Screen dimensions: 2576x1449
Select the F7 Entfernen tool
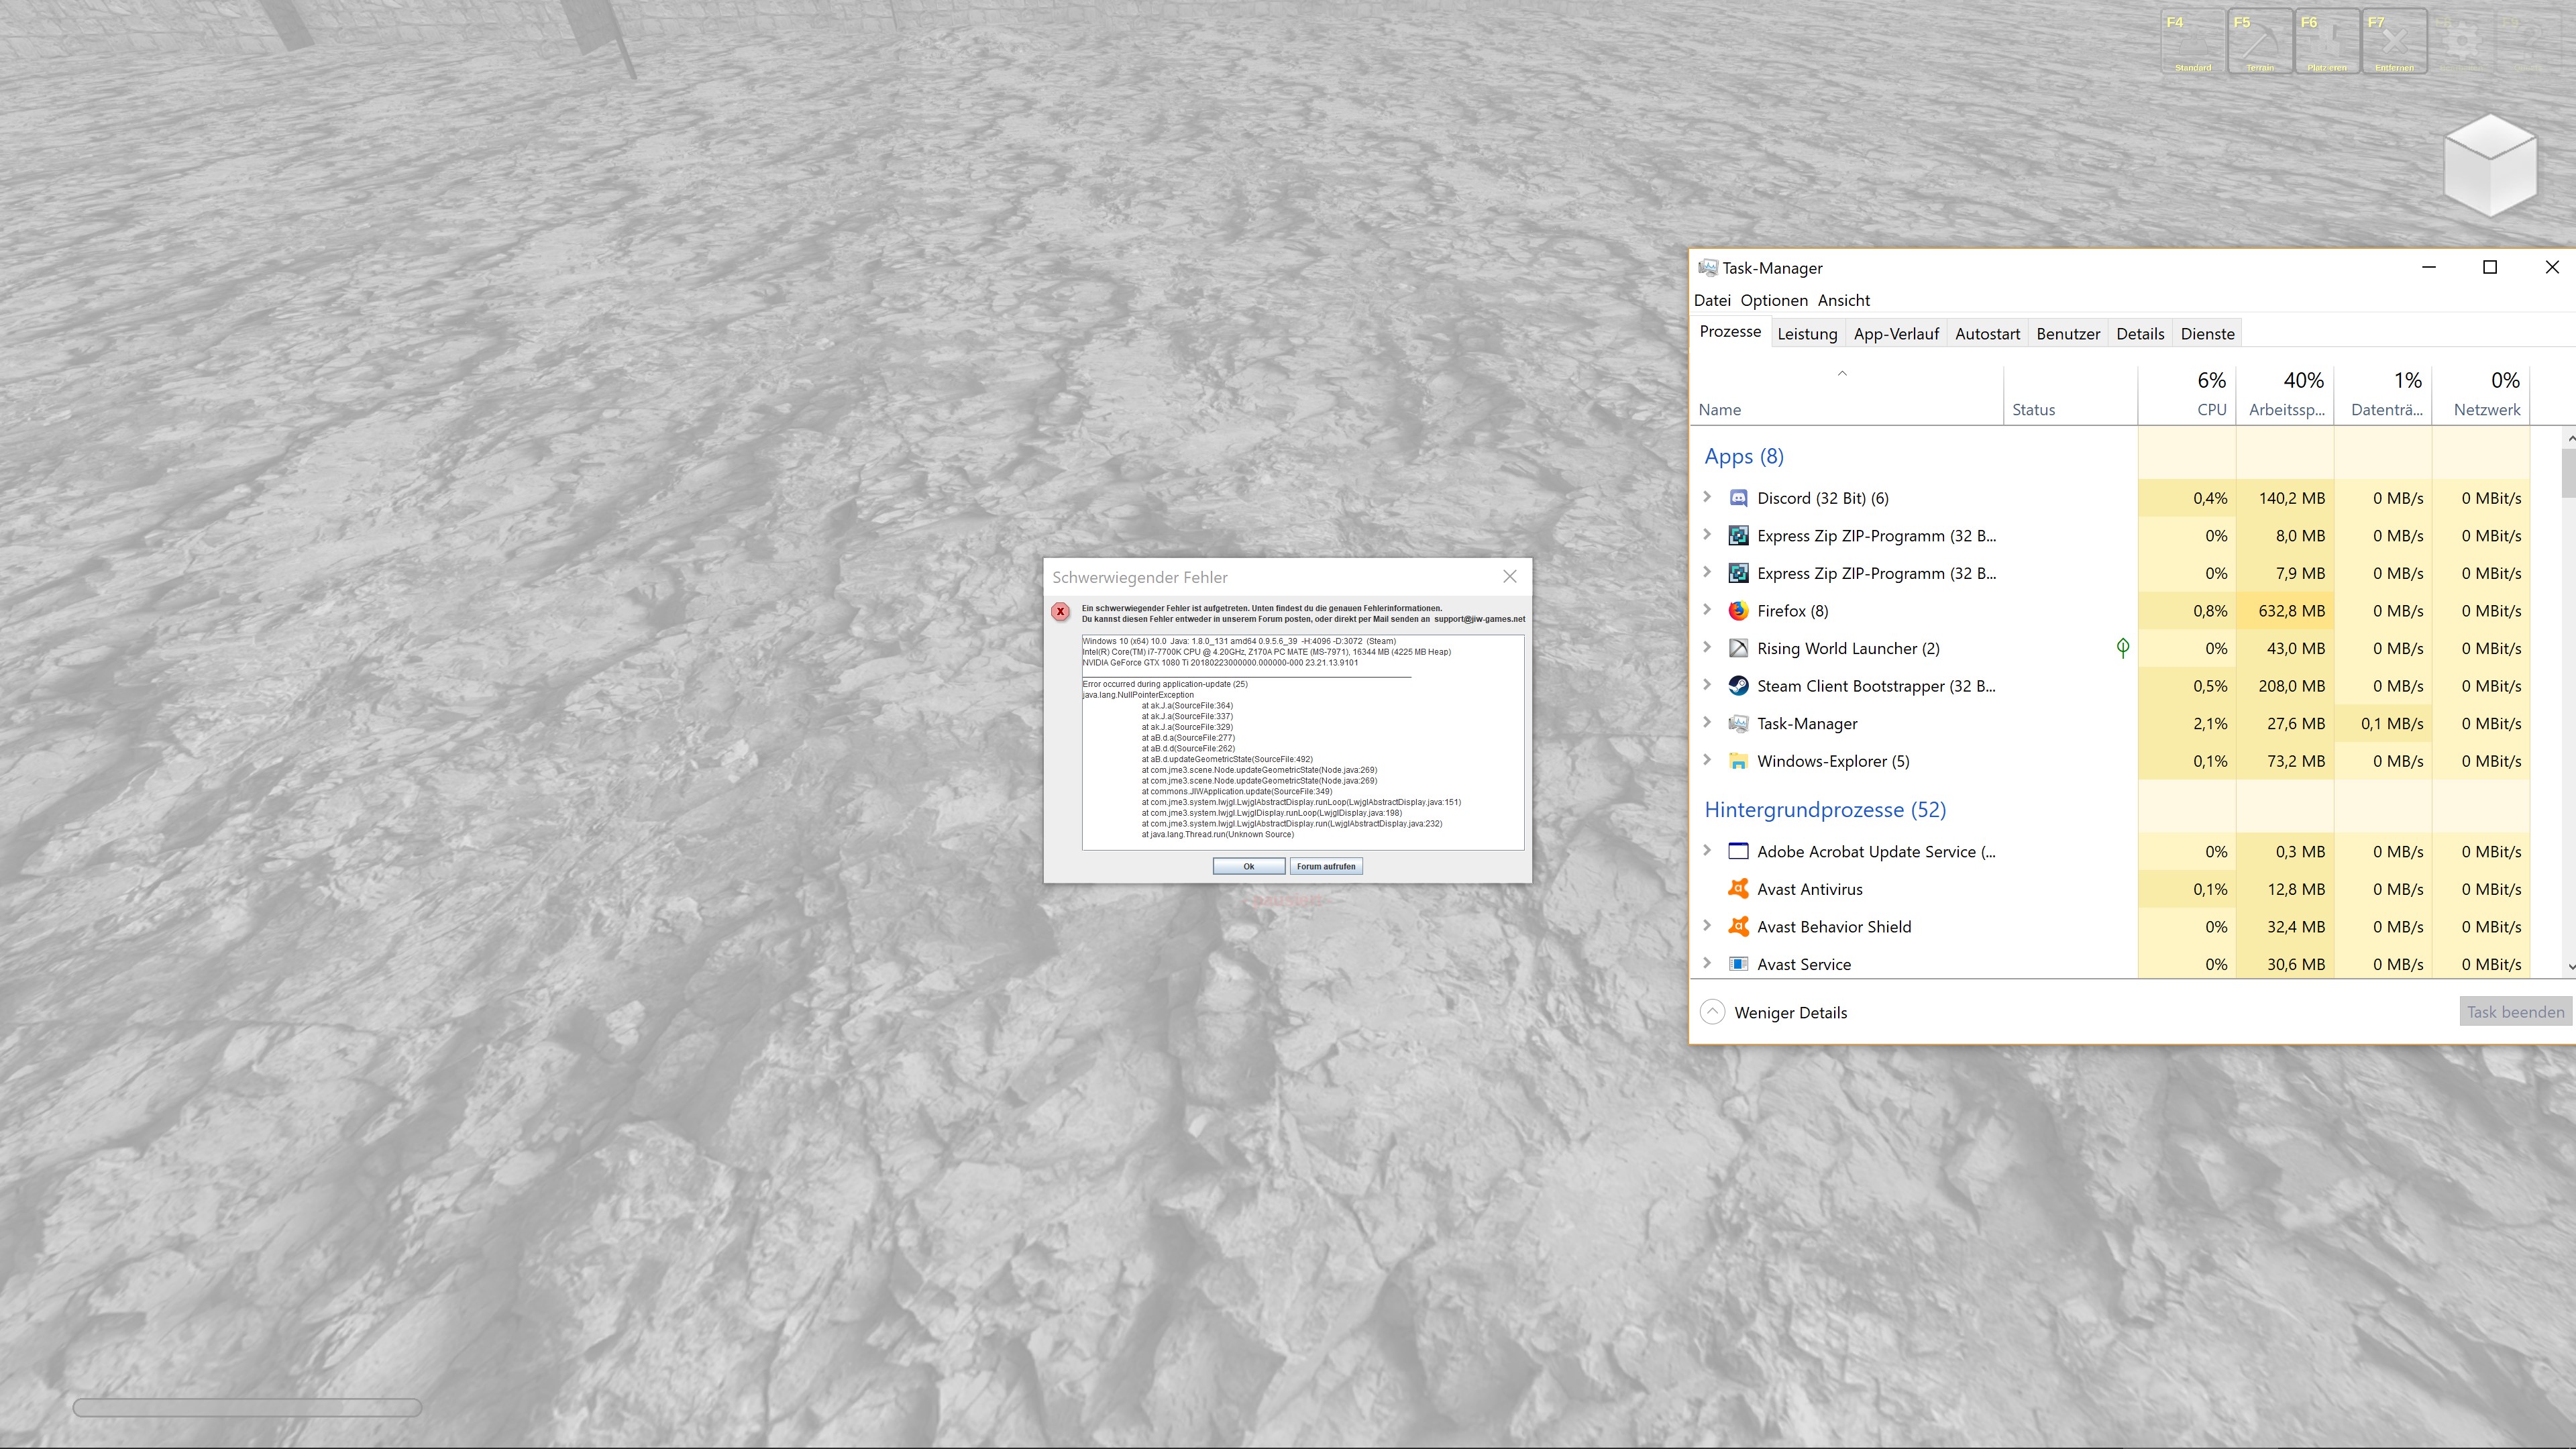pyautogui.click(x=2394, y=42)
